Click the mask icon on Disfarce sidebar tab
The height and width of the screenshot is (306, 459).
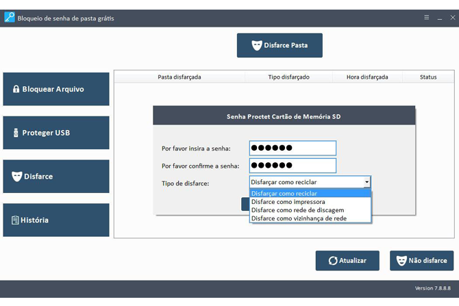pos(16,177)
